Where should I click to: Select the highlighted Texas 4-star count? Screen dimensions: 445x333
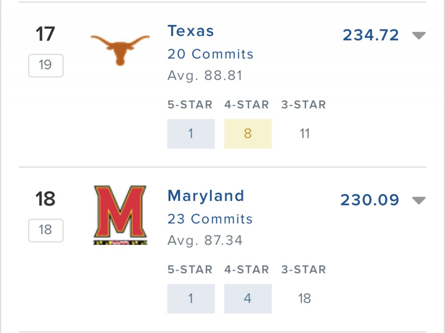[248, 134]
